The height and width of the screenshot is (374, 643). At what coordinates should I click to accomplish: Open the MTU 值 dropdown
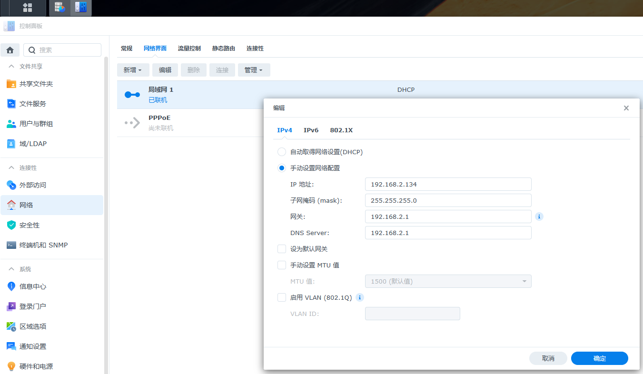tap(448, 281)
